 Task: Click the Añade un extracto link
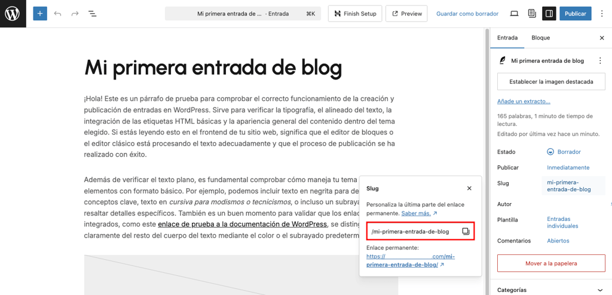click(x=524, y=102)
